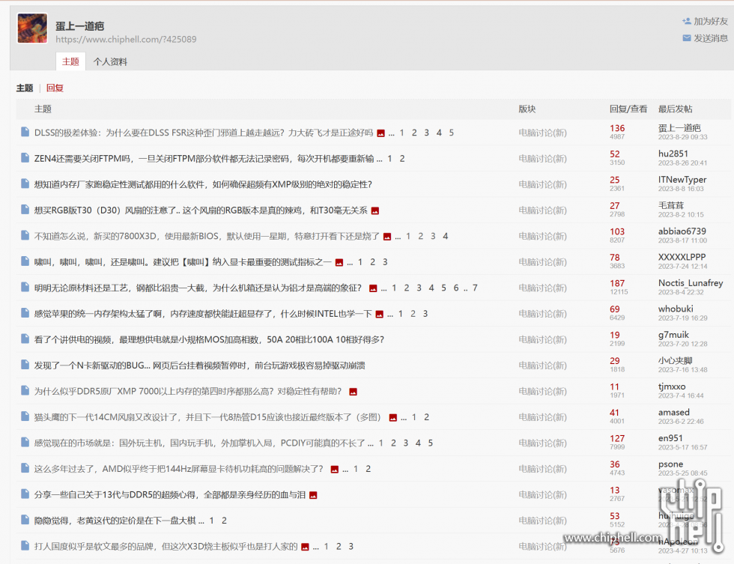Click the image icon on 钢都比铝贵 thread
The width and height of the screenshot is (734, 564).
pyautogui.click(x=373, y=288)
